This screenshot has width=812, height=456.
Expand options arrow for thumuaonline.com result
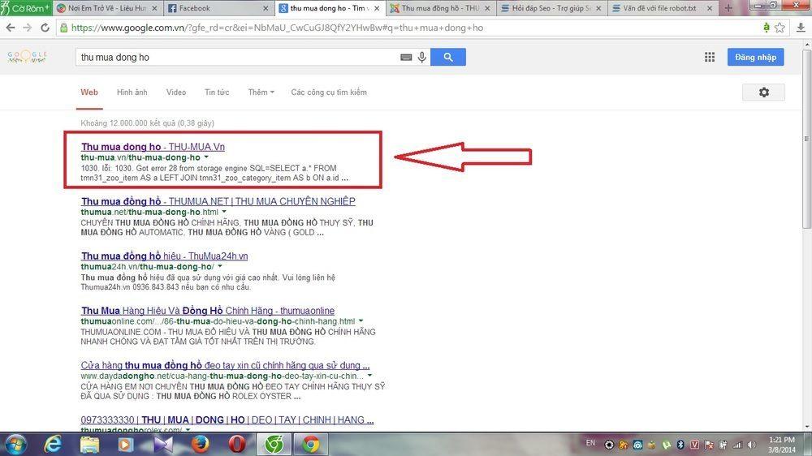tap(361, 321)
